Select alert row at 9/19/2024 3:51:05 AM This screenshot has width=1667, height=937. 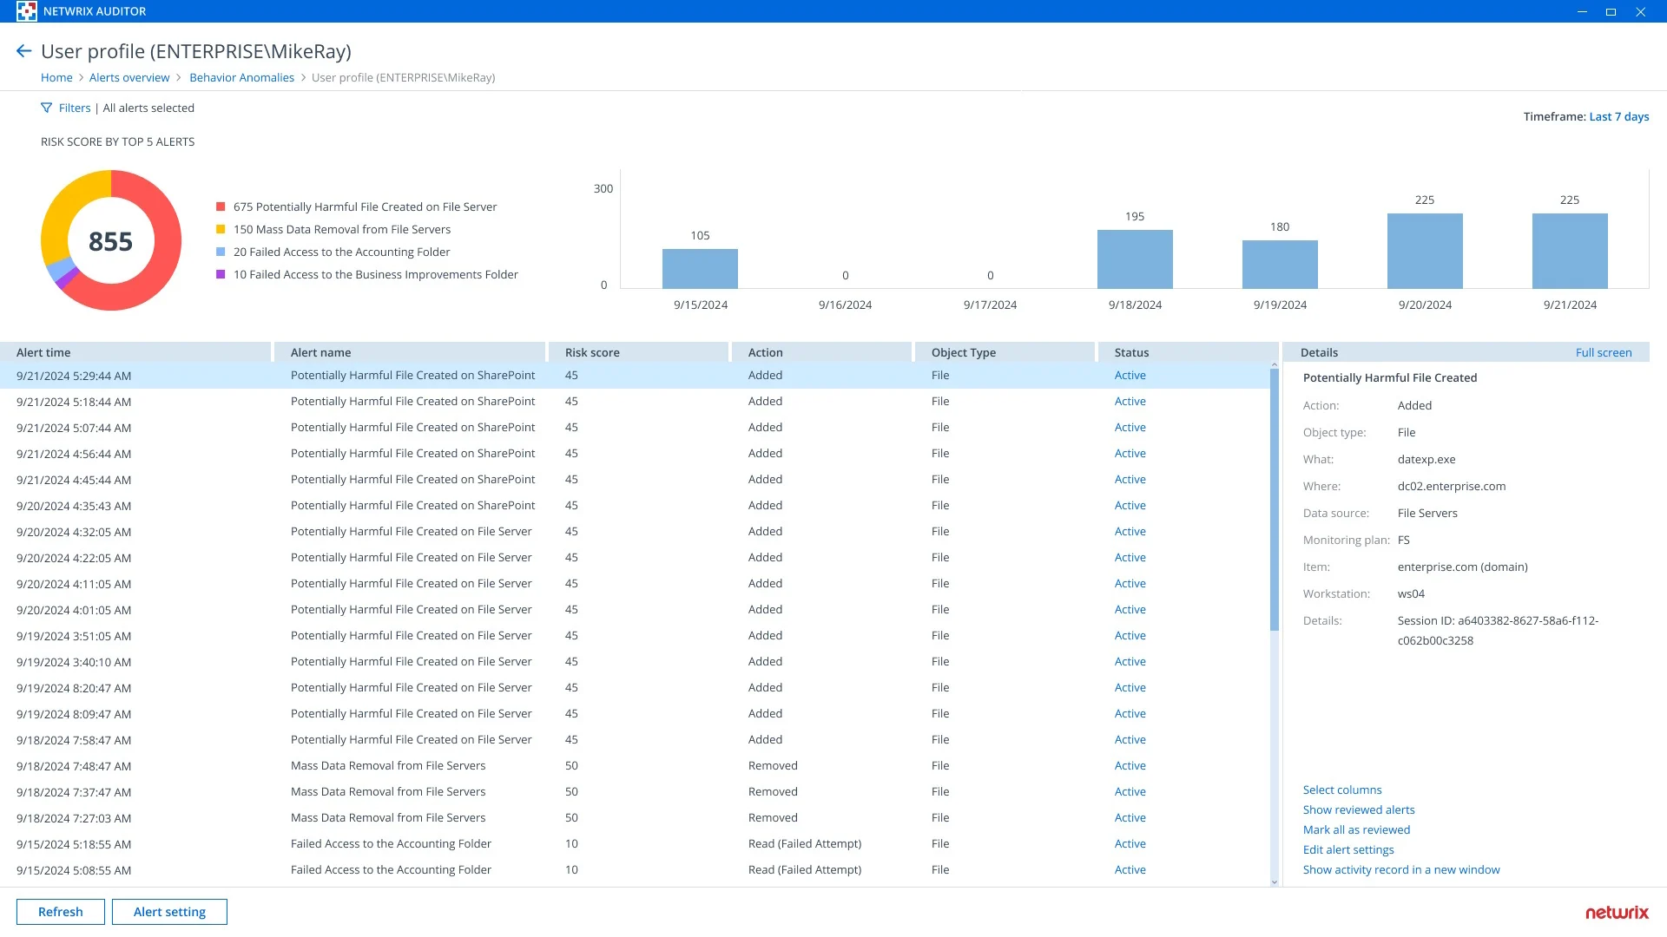tap(635, 636)
